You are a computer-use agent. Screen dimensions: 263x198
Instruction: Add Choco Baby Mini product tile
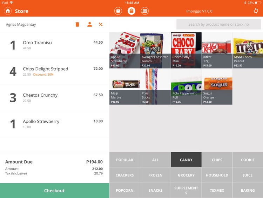(186, 50)
